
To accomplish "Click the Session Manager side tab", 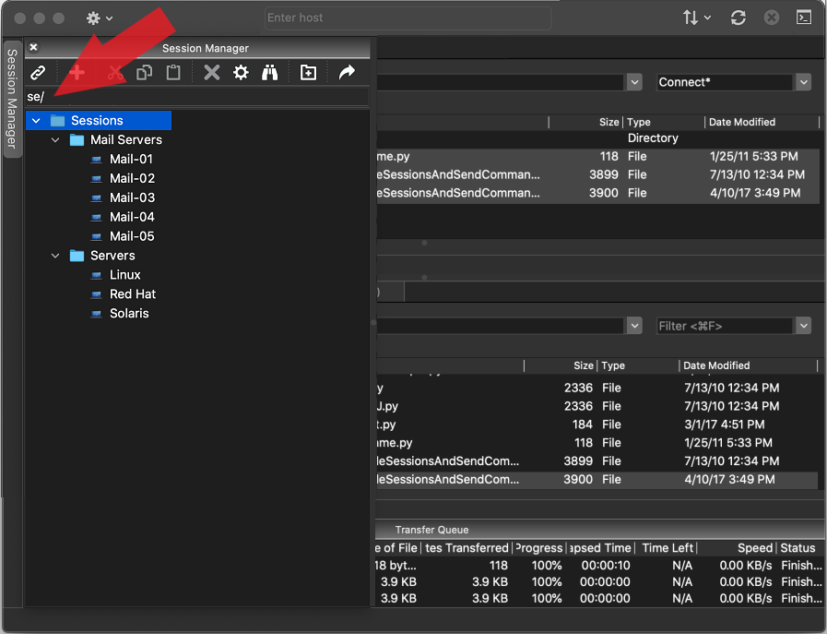I will point(11,92).
